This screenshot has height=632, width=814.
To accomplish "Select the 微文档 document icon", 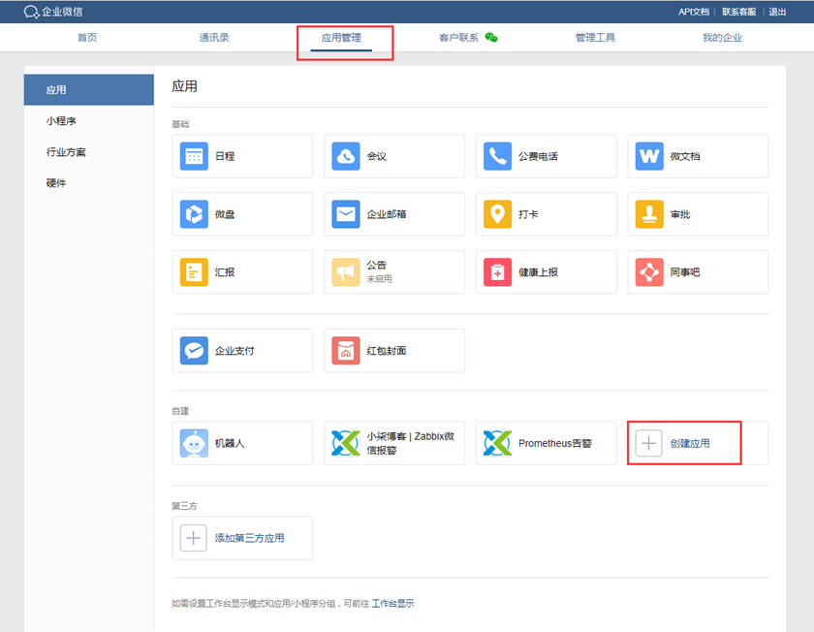I will tap(649, 156).
